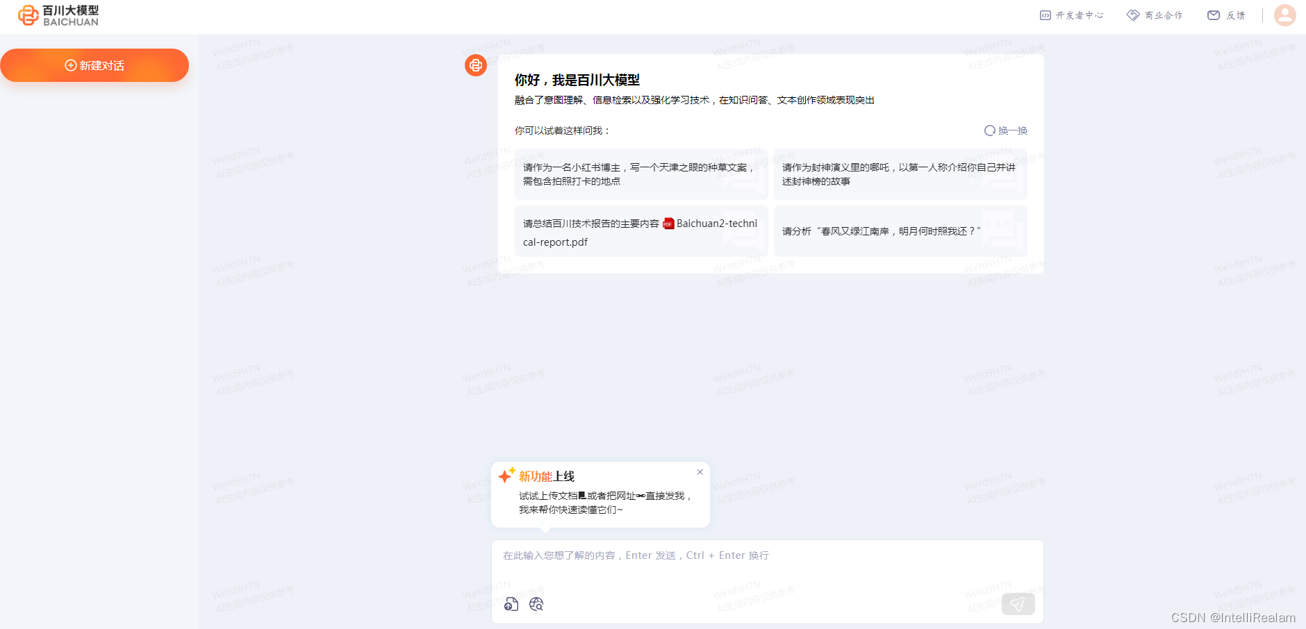The image size is (1306, 629).
Task: Click the 商业合作 diamond icon
Action: [x=1133, y=15]
